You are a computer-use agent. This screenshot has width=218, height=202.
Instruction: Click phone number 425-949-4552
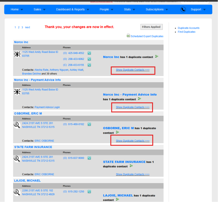click(76, 53)
